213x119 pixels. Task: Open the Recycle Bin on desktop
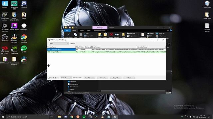[x=207, y=4]
